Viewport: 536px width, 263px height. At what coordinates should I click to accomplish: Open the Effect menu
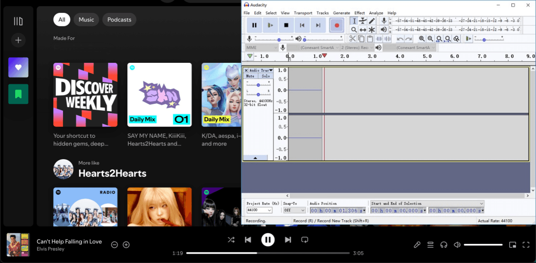pyautogui.click(x=360, y=13)
